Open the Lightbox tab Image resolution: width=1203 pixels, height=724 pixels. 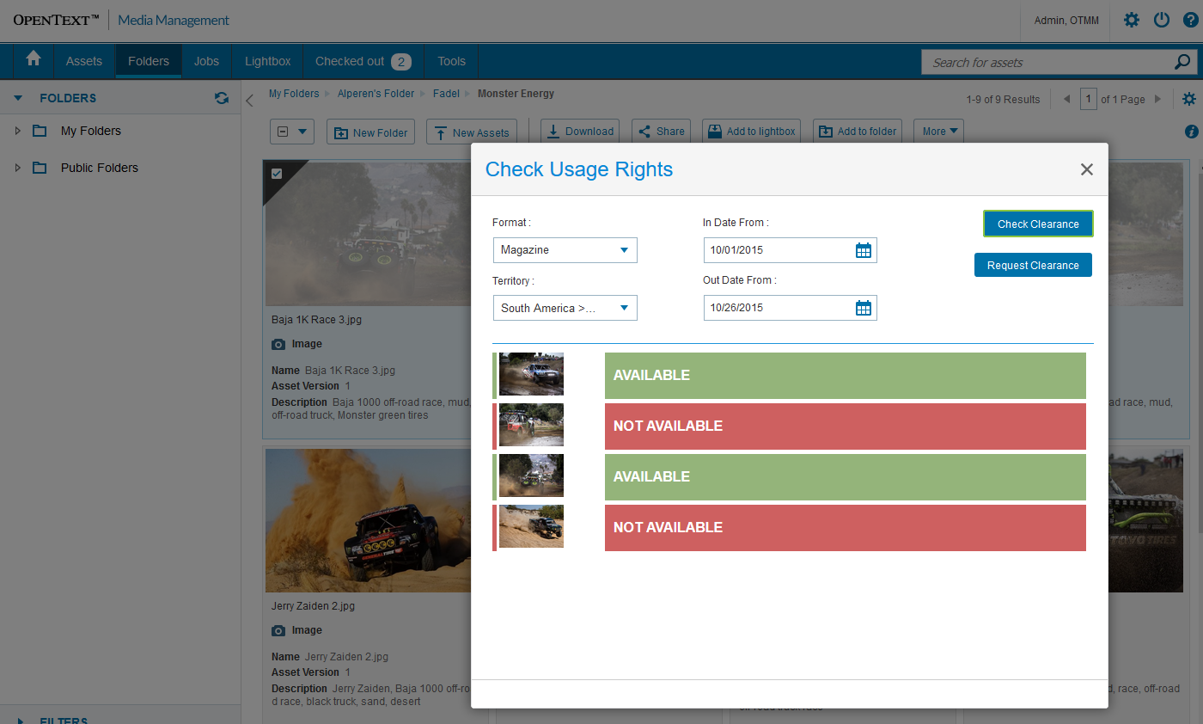(268, 61)
